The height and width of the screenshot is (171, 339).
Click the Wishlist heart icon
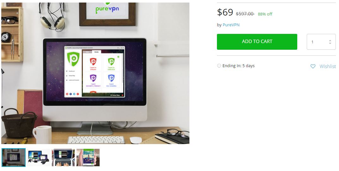(313, 66)
